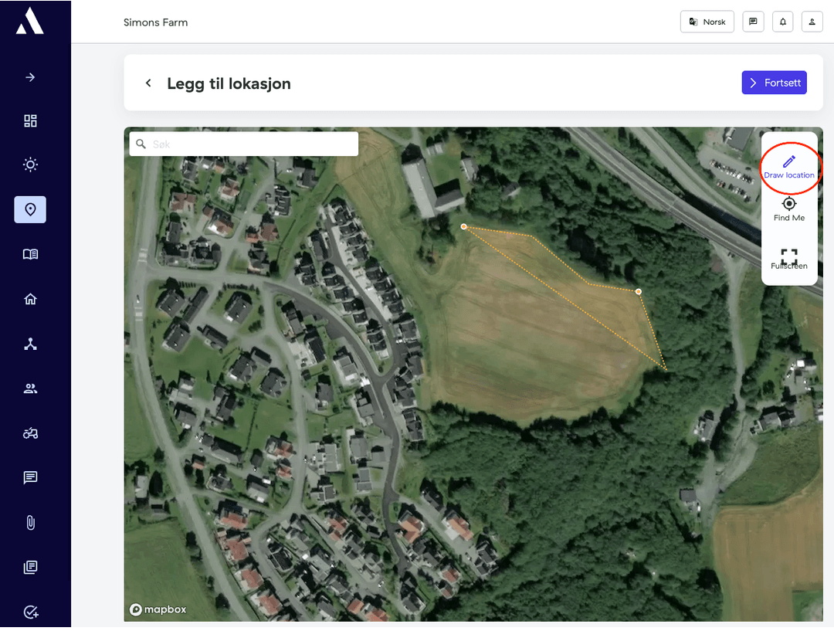
Task: Open the open-book icon in sidebar
Action: [x=30, y=254]
